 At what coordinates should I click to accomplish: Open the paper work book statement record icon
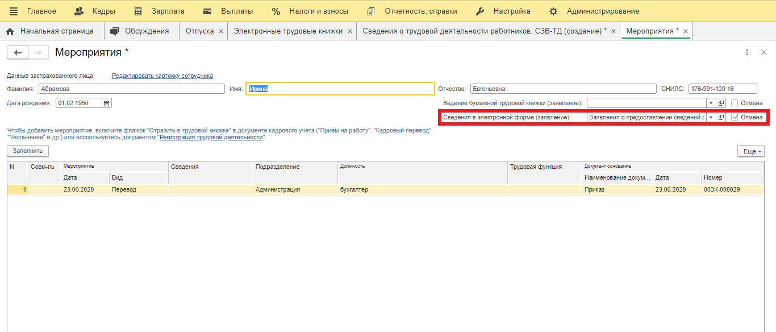click(721, 103)
